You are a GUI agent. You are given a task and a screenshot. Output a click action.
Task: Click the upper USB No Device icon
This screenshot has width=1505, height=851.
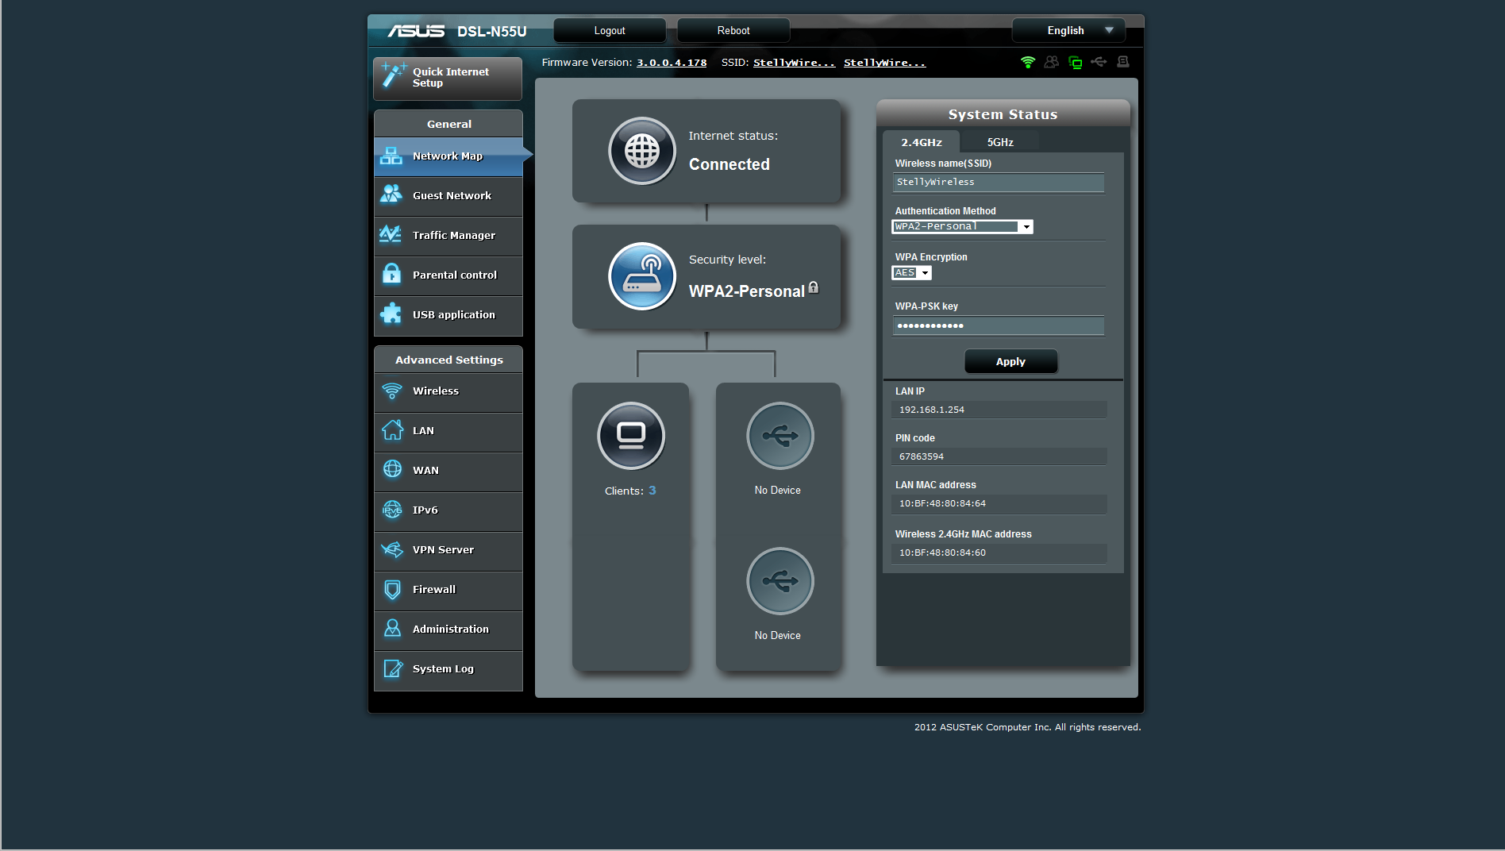pos(779,436)
